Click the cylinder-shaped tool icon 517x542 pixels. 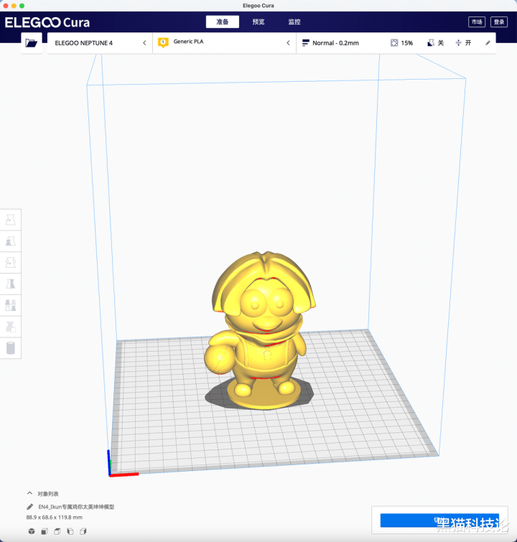[10, 348]
